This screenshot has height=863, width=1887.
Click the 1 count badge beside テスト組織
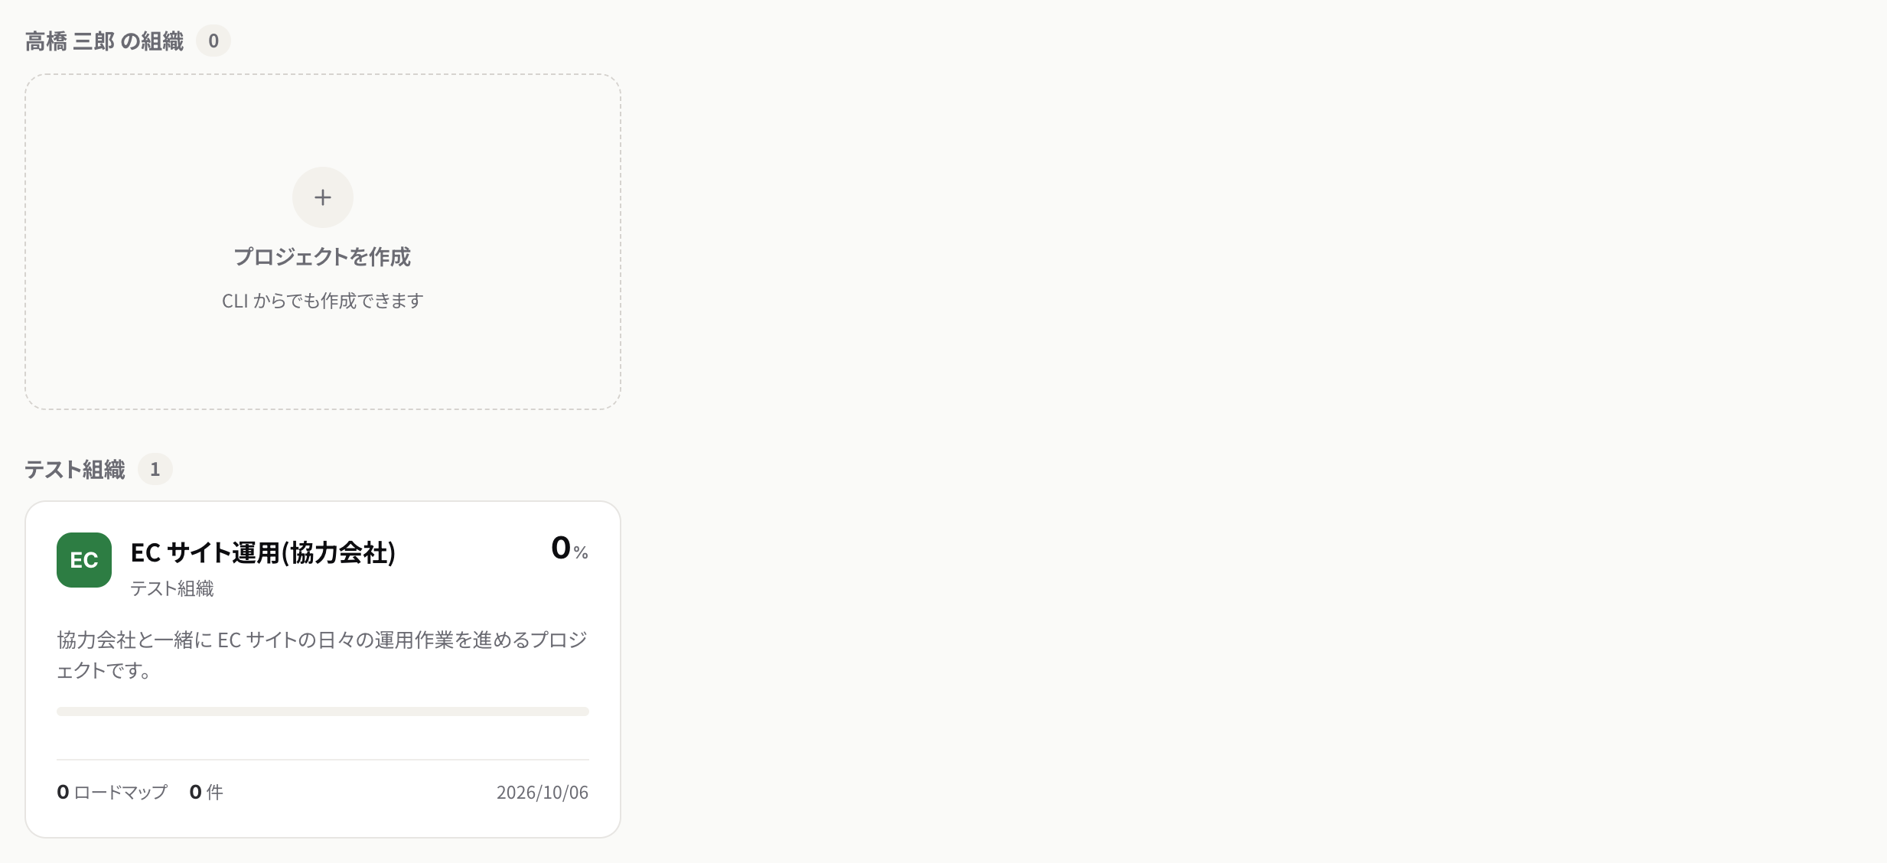[155, 469]
